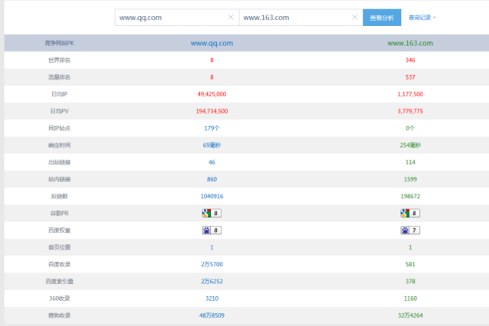Click the 日均IP row label
Image resolution: width=489 pixels, height=326 pixels.
(x=59, y=94)
